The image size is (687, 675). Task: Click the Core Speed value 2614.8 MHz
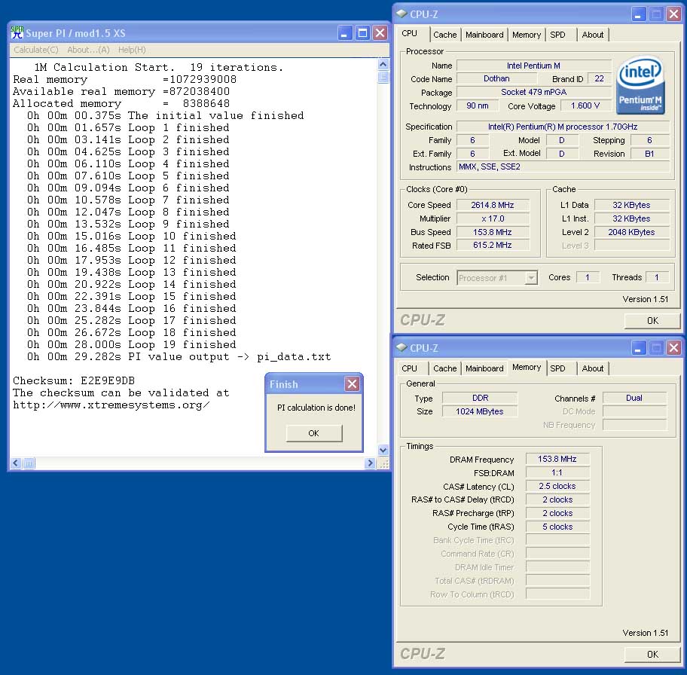pos(493,205)
